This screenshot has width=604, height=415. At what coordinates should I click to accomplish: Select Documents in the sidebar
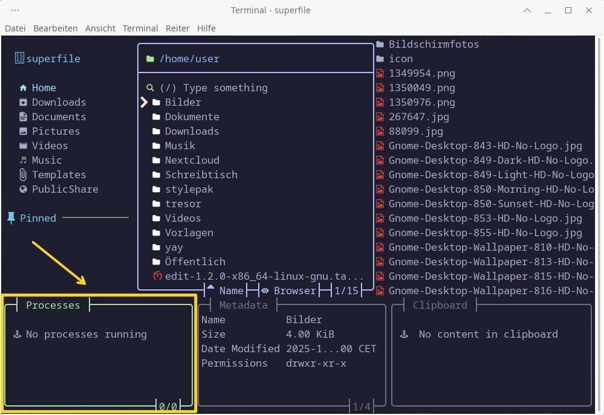coord(59,117)
